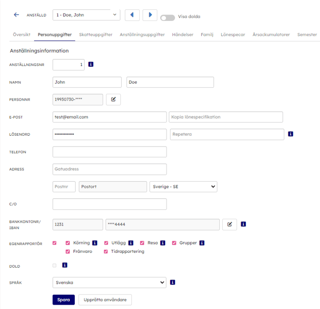The width and height of the screenshot is (320, 309).
Task: Open the Svenska language dropdown
Action: [109, 283]
